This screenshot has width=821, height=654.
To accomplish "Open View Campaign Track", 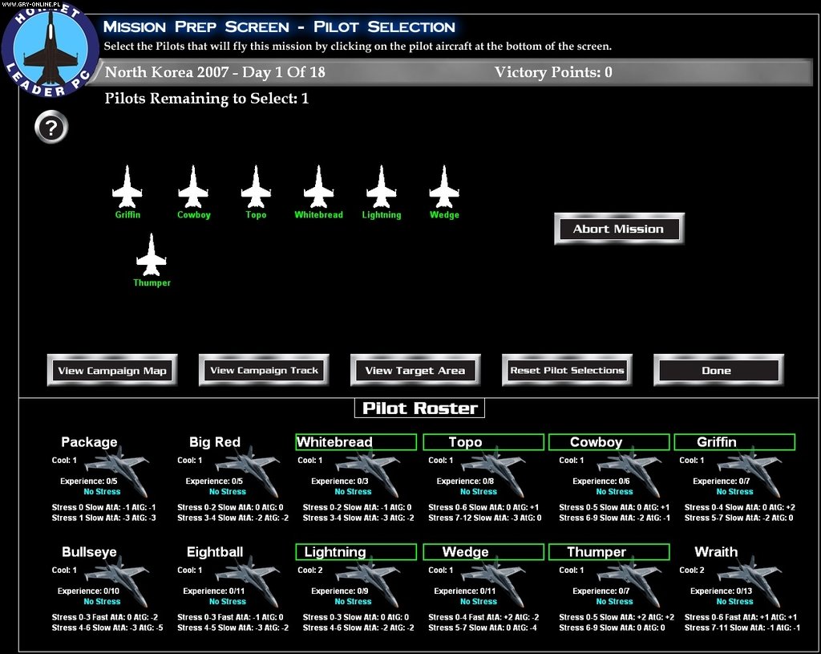I will 263,369.
